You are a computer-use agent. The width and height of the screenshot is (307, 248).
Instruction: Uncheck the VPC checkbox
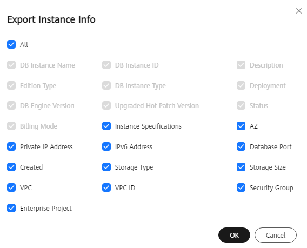pos(11,187)
